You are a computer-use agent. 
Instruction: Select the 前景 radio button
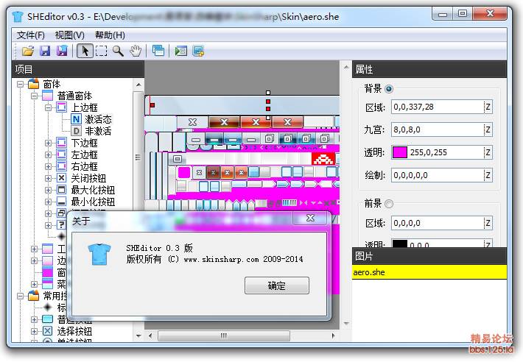coord(389,204)
